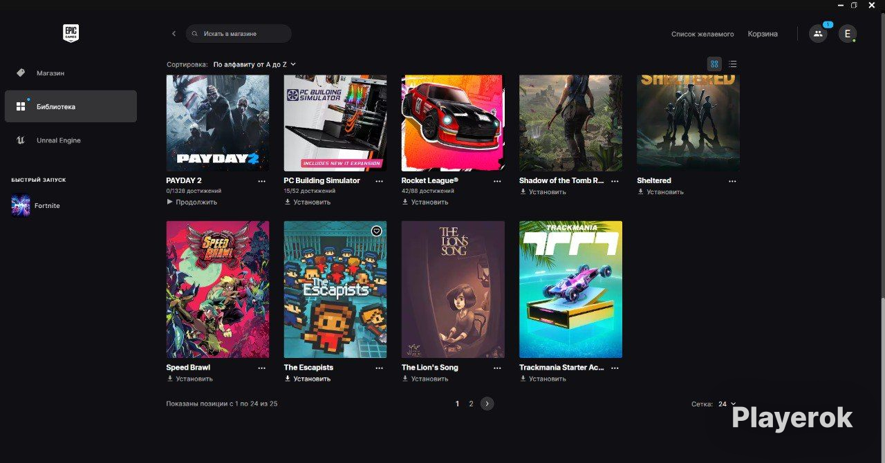
Task: Click the Speed Brawl game title
Action: (188, 368)
